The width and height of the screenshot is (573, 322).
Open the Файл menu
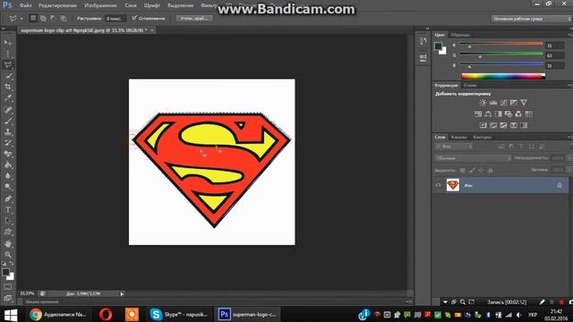25,5
